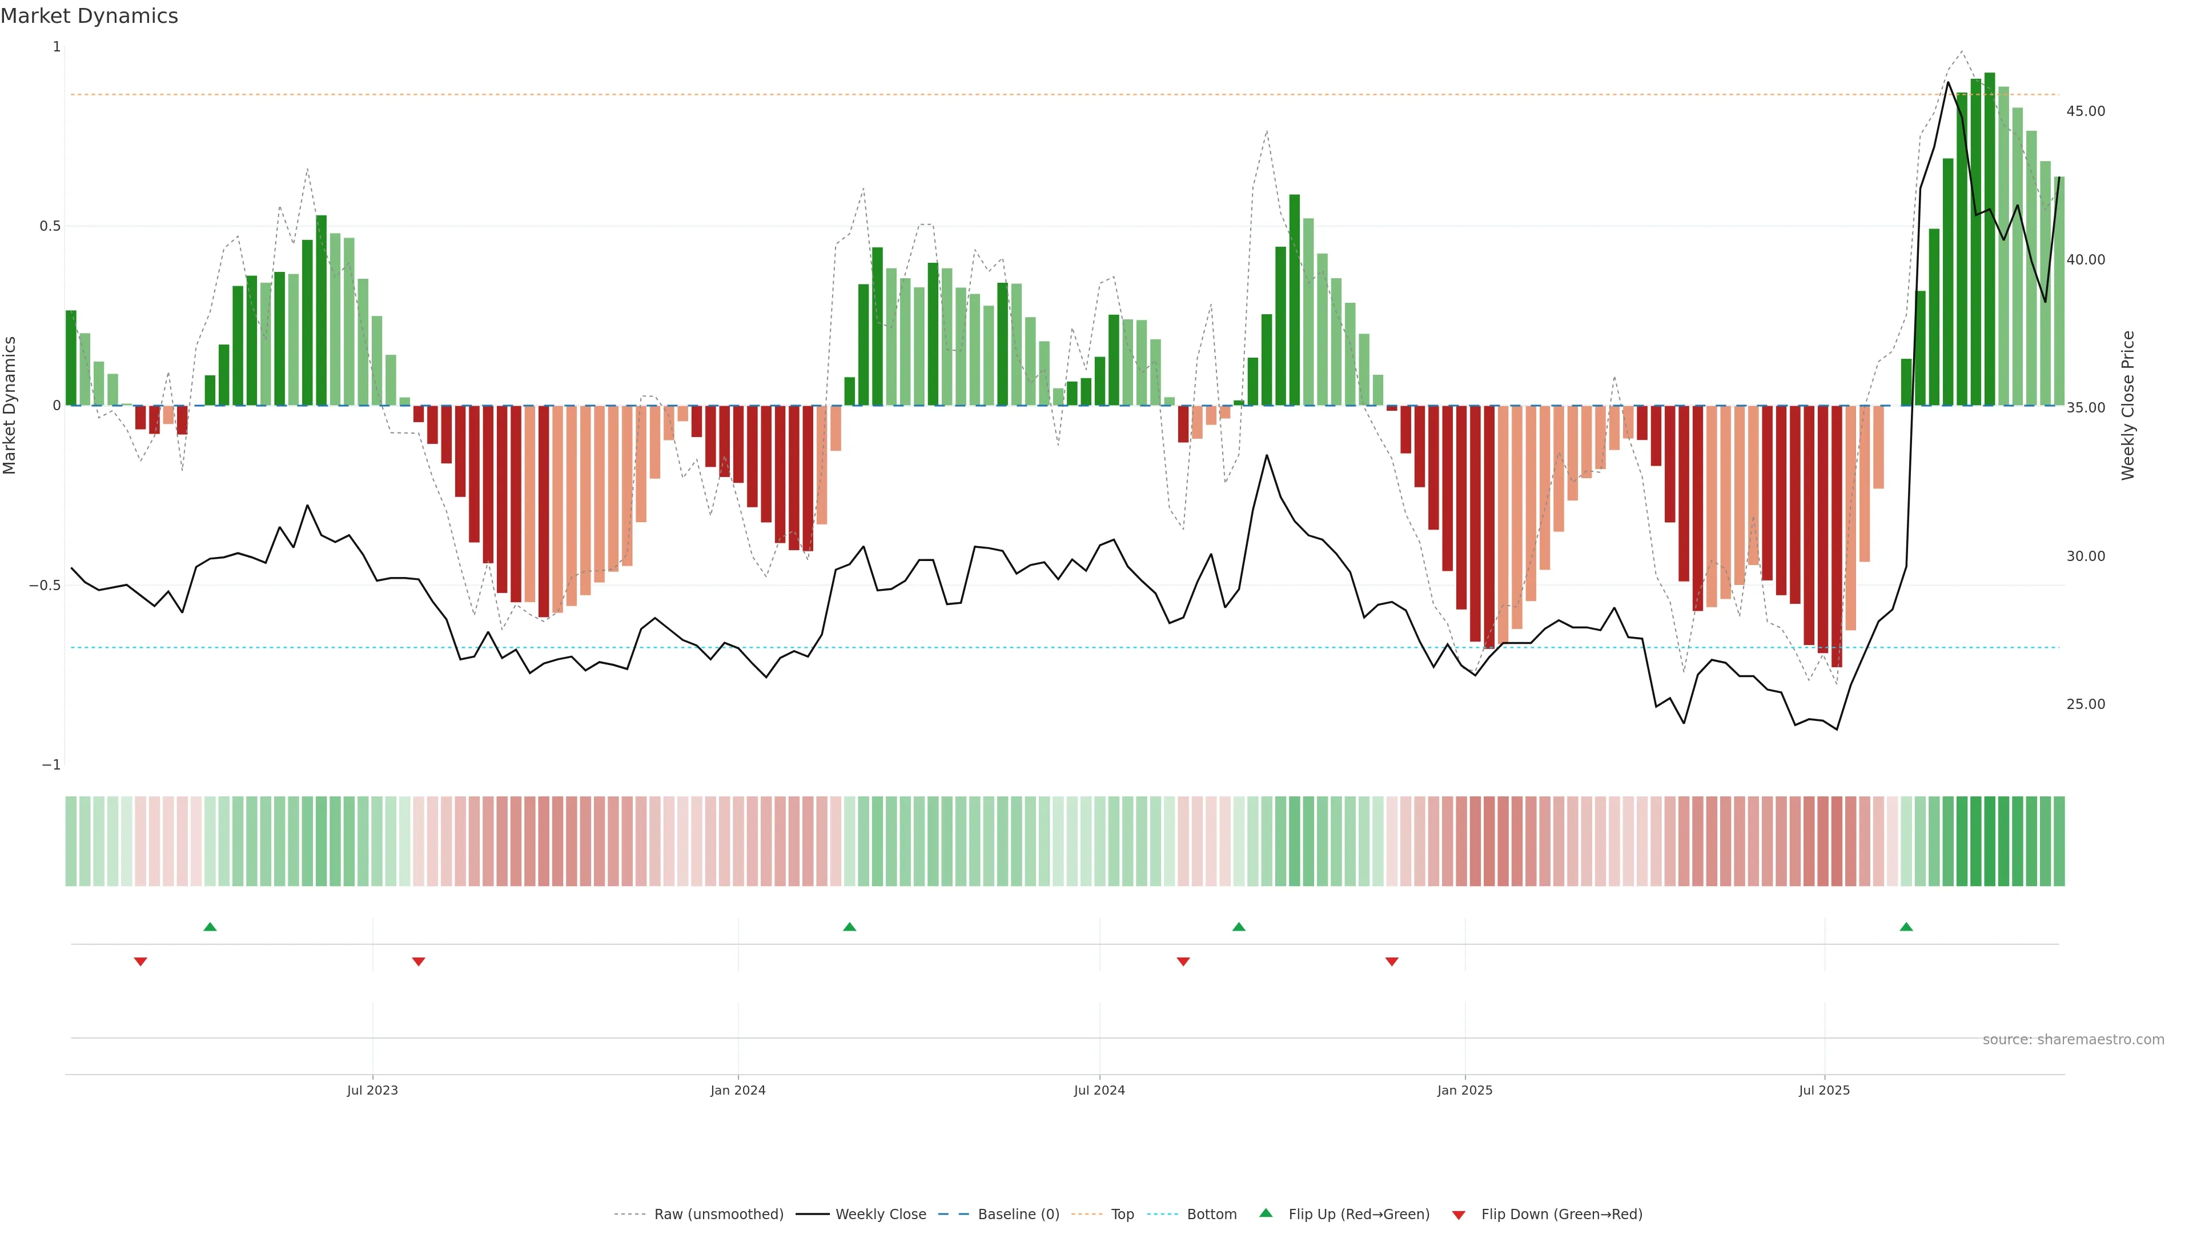The height and width of the screenshot is (1234, 2193).
Task: Click the Flip Down red triangle legend icon
Action: (x=1459, y=1215)
